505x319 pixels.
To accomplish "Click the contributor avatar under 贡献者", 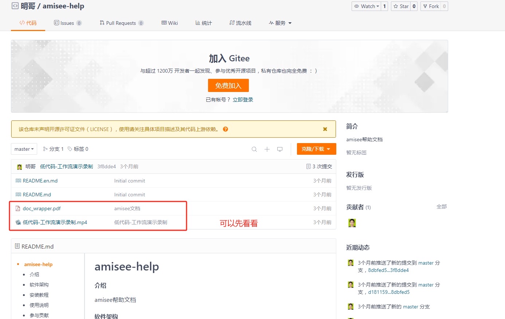I will click(x=352, y=223).
